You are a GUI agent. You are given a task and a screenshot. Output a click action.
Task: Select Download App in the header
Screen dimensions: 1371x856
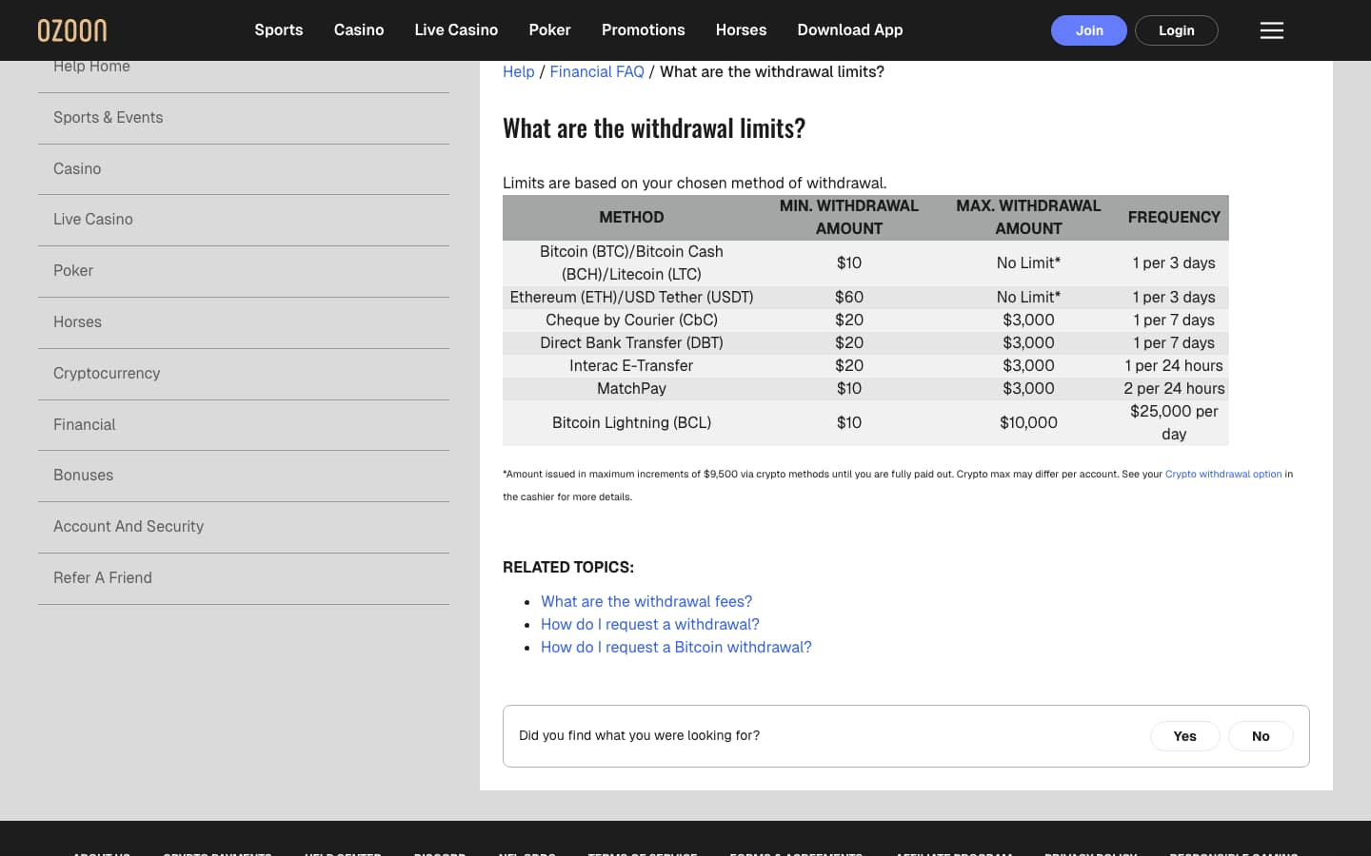[x=850, y=29]
